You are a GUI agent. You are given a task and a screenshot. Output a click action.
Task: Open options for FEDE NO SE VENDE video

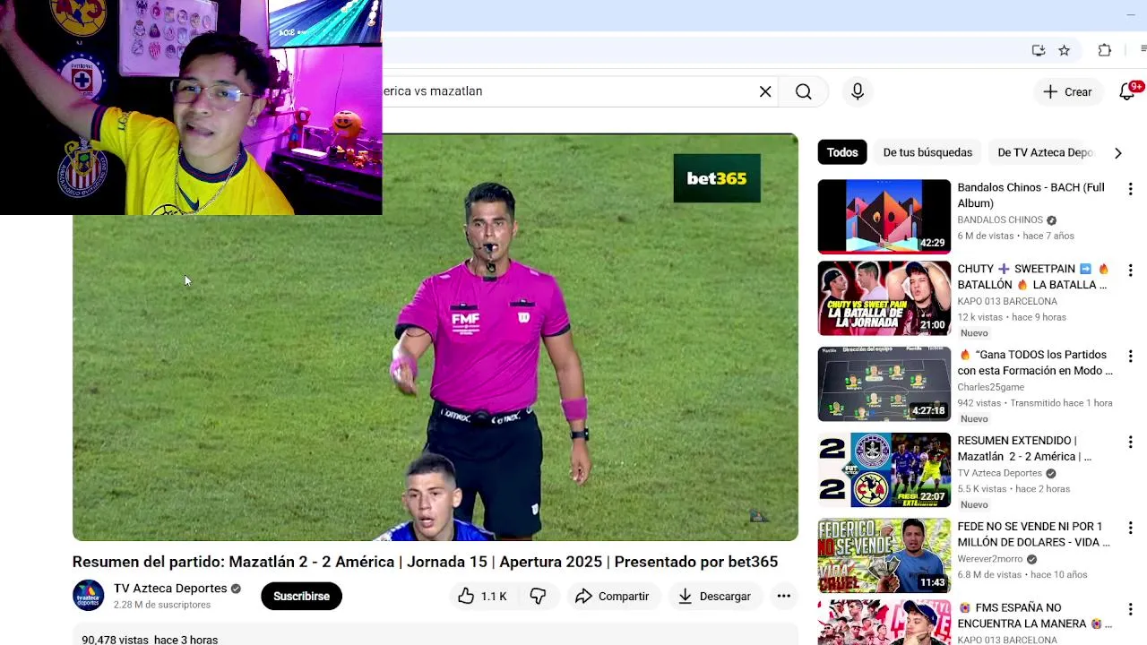(x=1130, y=528)
